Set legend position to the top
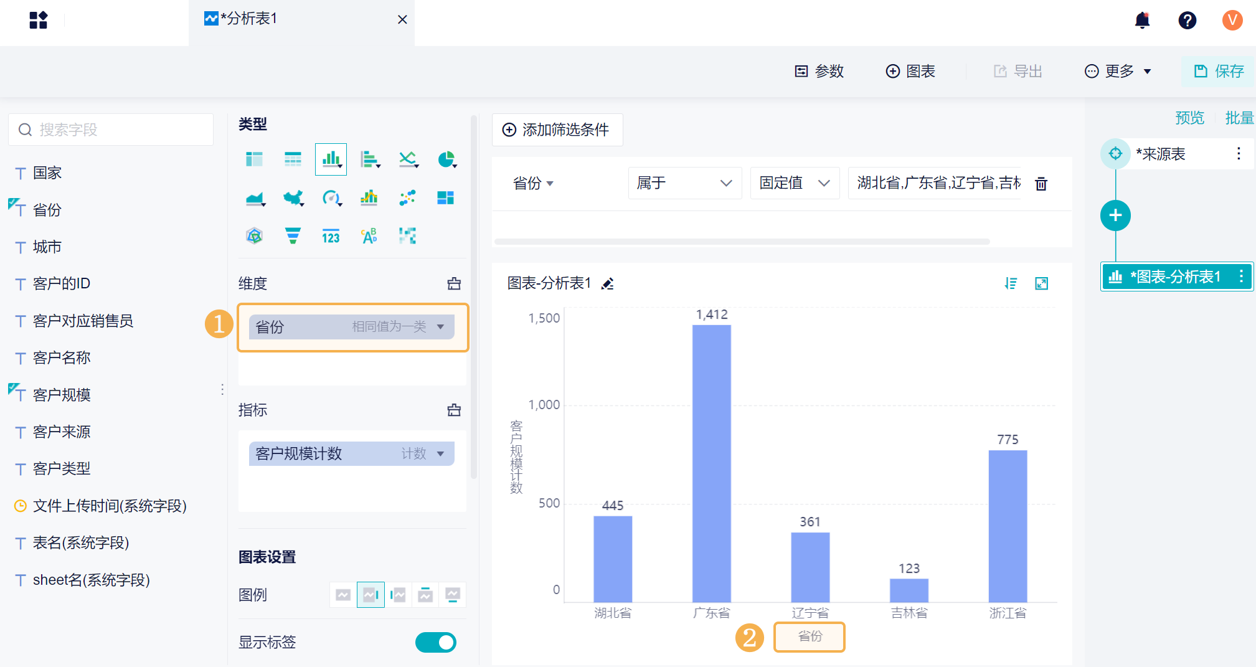1256x667 pixels. (425, 595)
